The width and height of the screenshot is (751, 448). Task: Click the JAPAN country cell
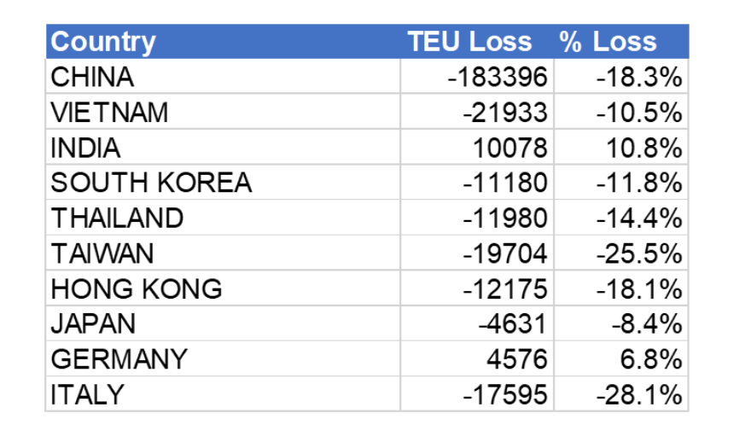click(93, 324)
